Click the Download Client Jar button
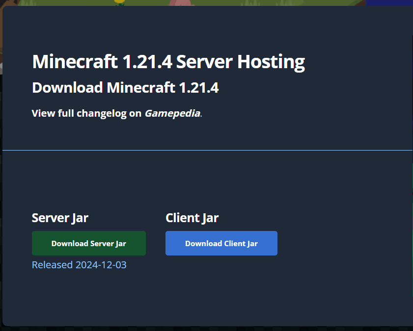The width and height of the screenshot is (413, 331). pos(221,243)
